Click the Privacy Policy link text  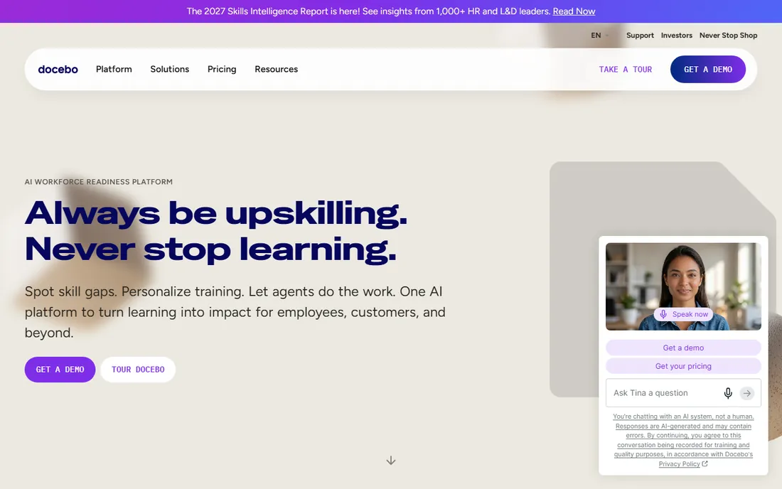pos(679,463)
